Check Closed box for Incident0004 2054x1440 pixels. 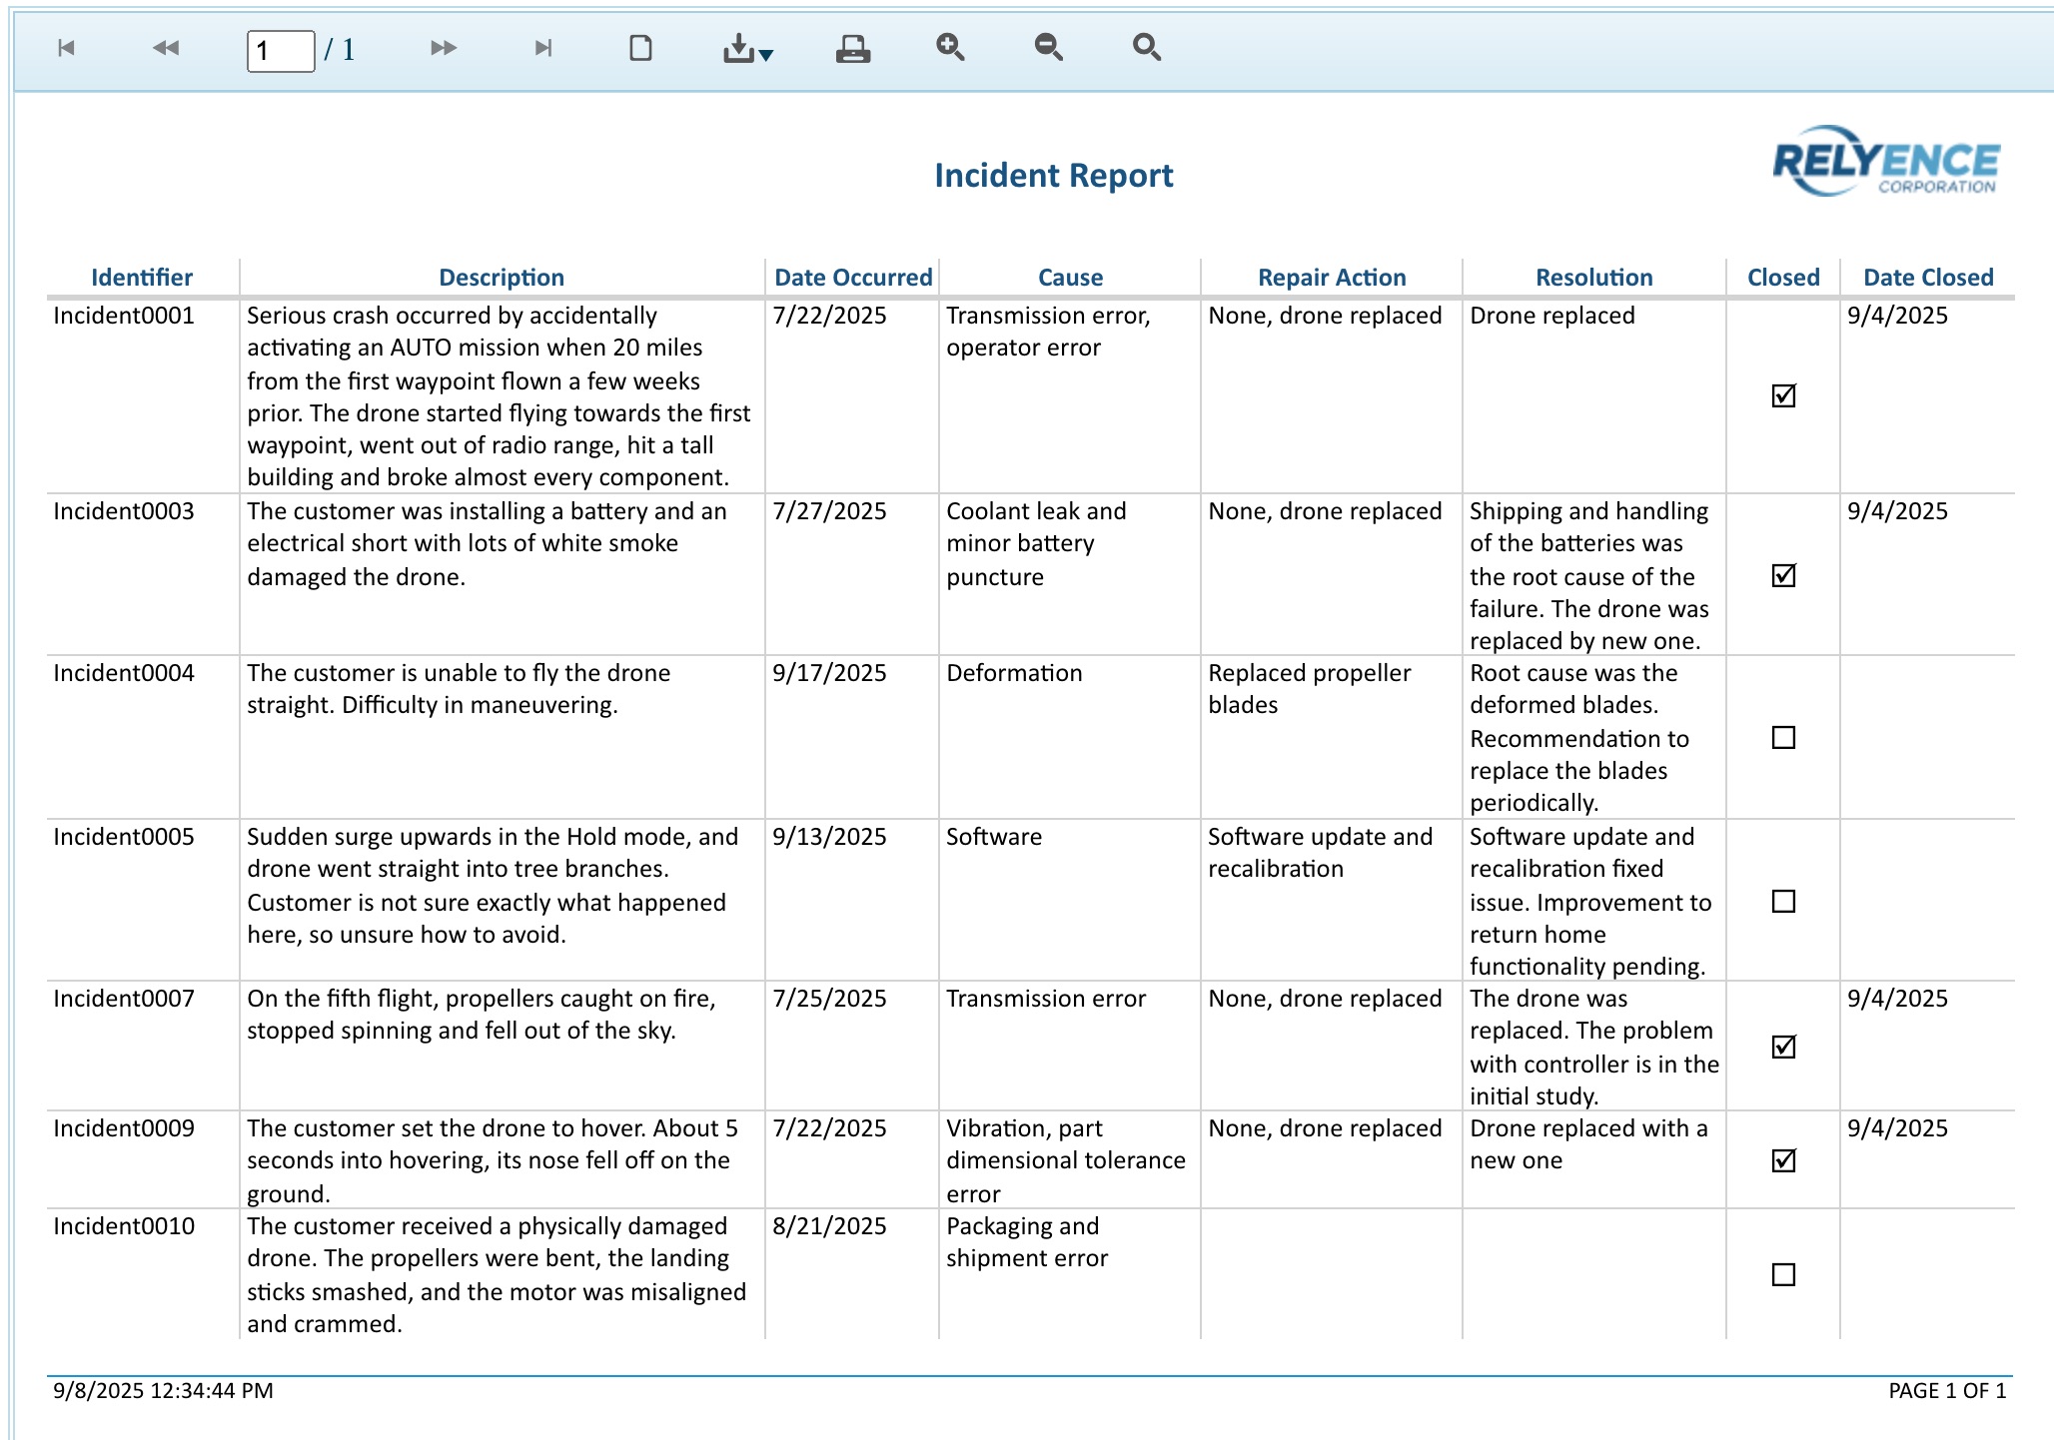1783,738
